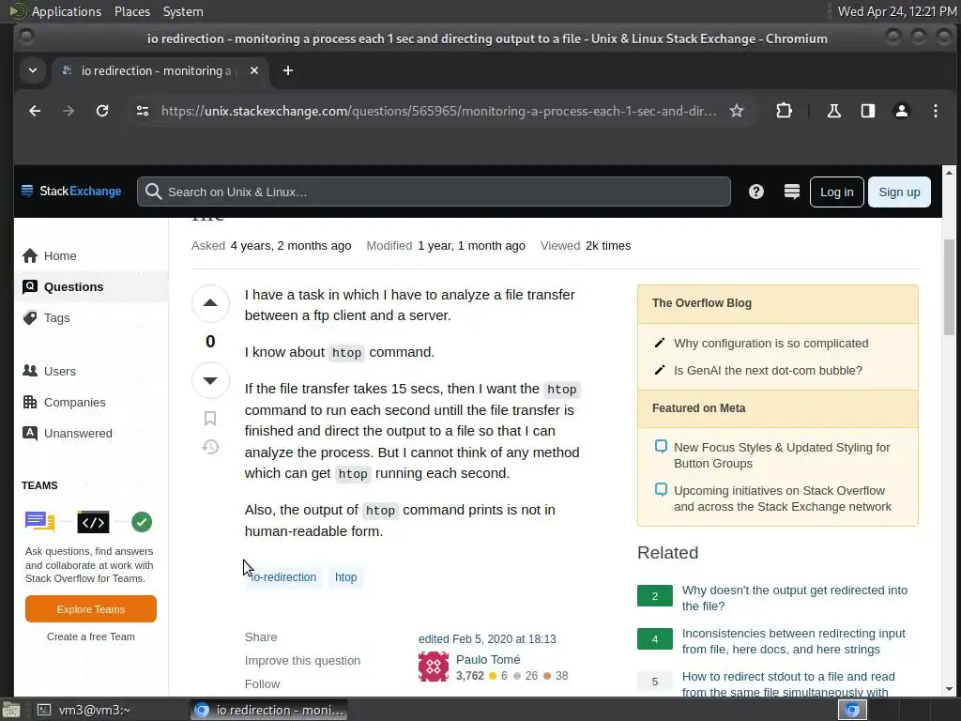Screen dimensions: 961x721
Task: Open the io-redirection tag
Action: [x=283, y=577]
